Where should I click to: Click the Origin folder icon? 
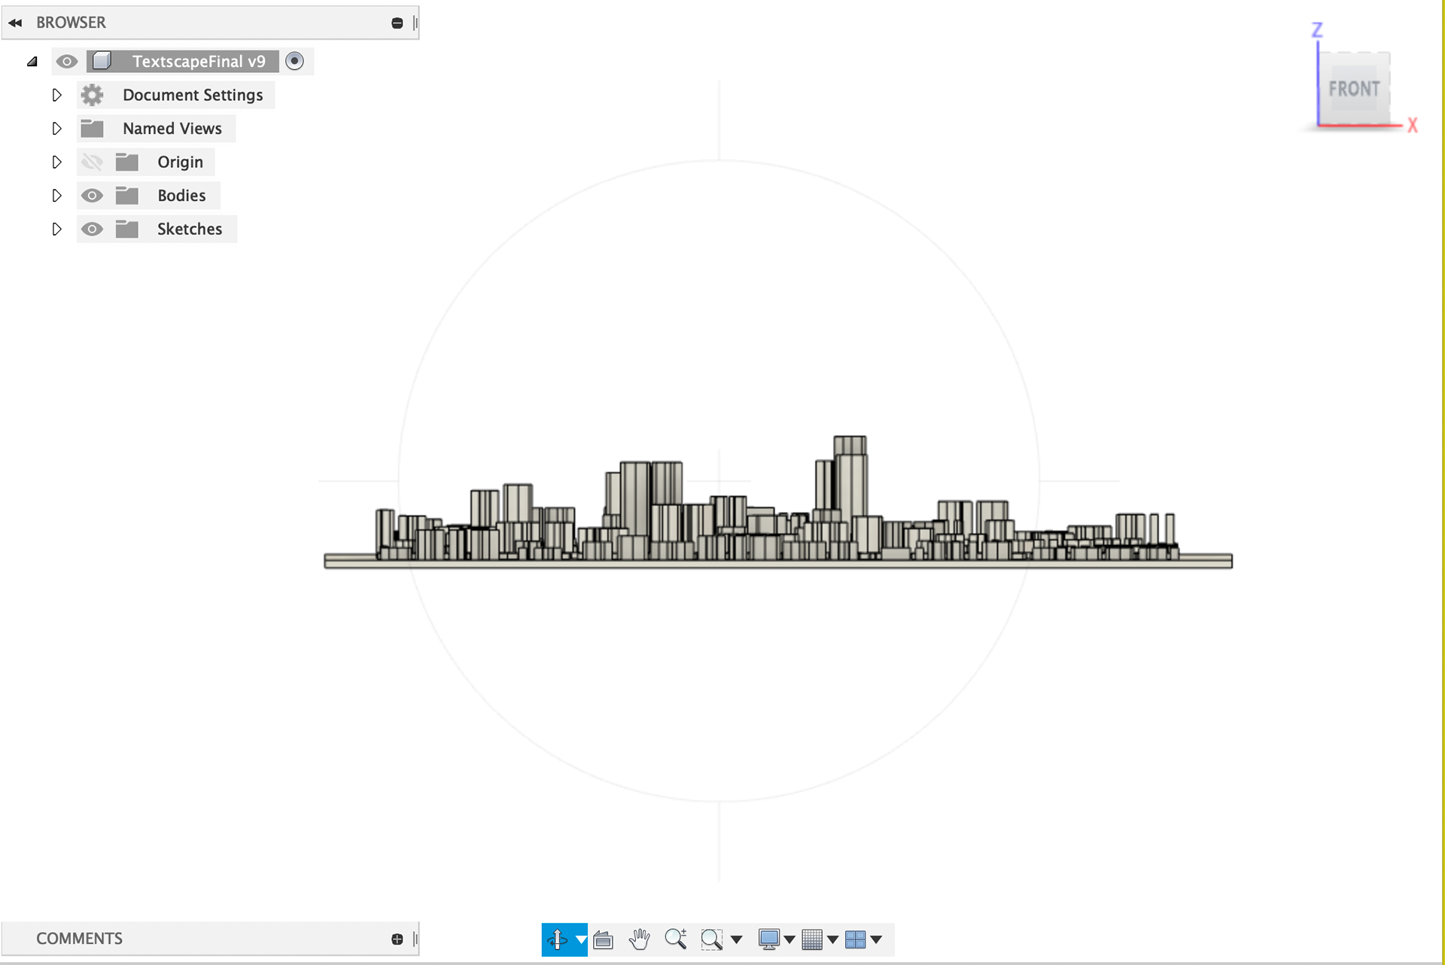point(127,162)
